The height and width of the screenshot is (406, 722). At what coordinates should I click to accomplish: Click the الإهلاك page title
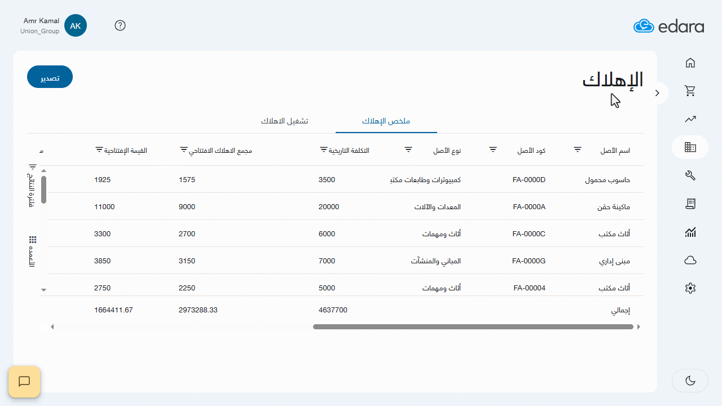[613, 80]
